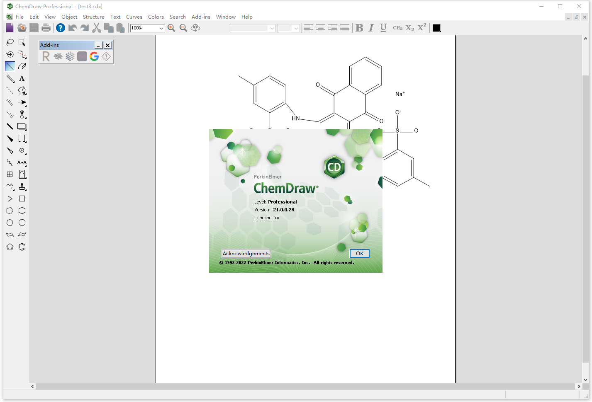Open the Colors menu
This screenshot has width=592, height=402.
point(156,17)
